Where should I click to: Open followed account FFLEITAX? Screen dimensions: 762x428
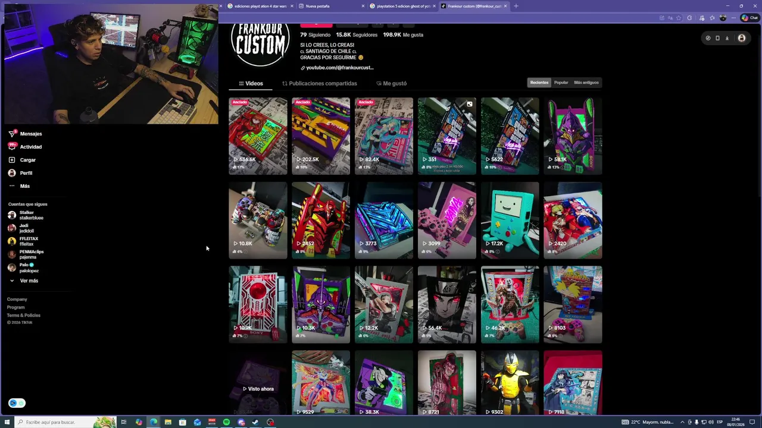(23, 241)
